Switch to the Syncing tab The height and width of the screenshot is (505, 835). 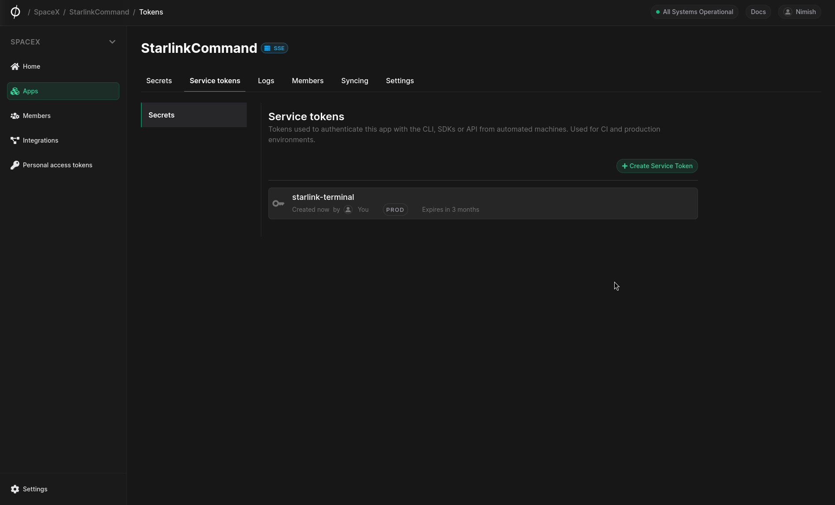[354, 81]
